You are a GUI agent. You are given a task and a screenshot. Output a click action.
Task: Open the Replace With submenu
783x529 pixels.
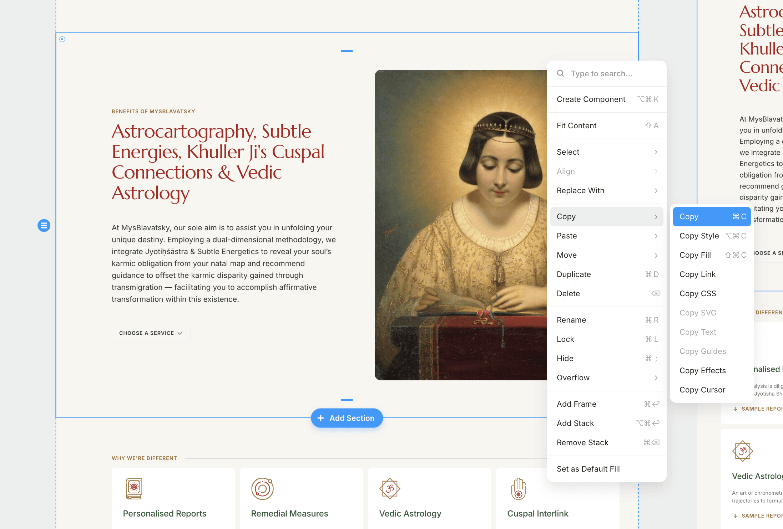click(x=607, y=191)
